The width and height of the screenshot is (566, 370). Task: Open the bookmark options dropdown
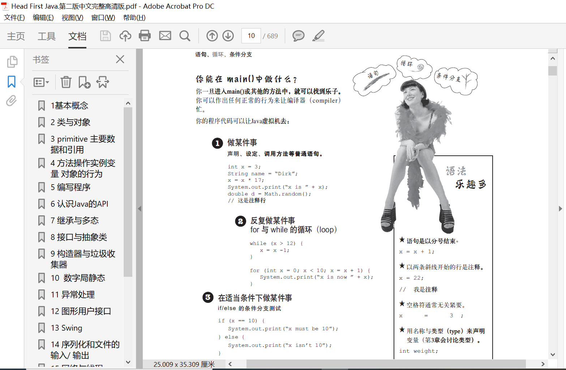tap(41, 82)
